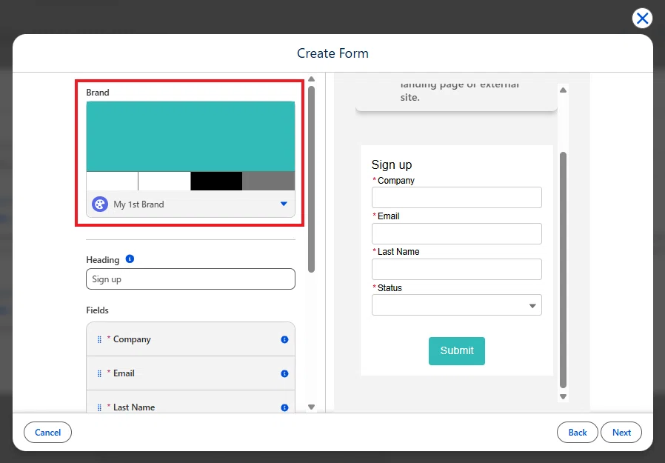The height and width of the screenshot is (463, 665).
Task: Focus the Heading input with Sign up
Action: [190, 279]
